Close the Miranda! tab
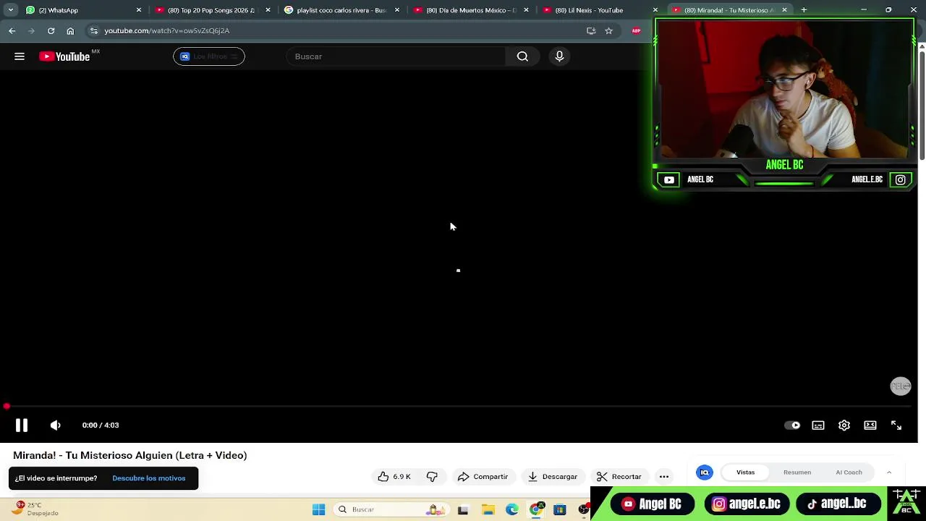 point(784,10)
